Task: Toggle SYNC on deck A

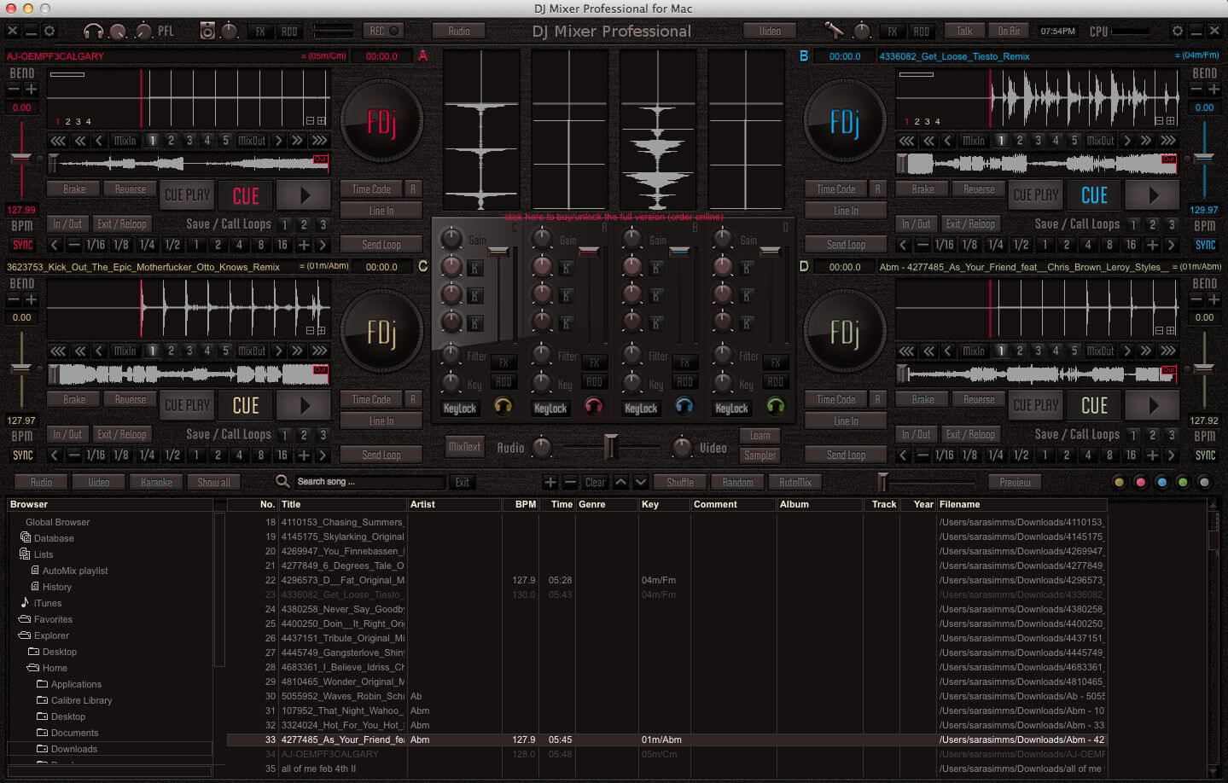Action: (x=22, y=245)
